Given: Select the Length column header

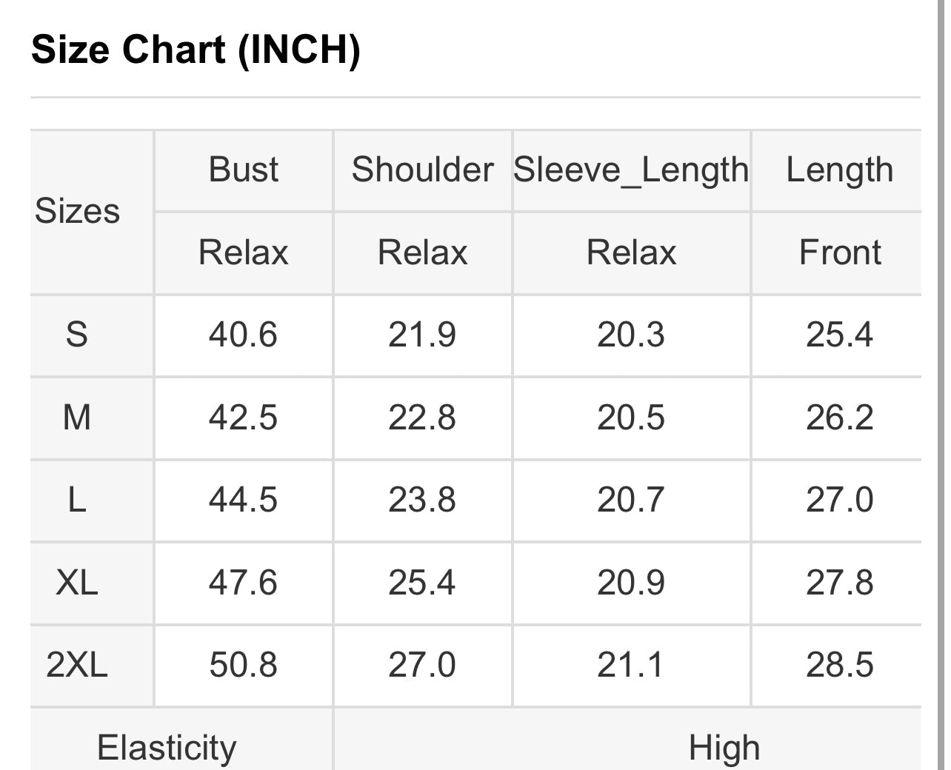Looking at the screenshot, I should (x=839, y=170).
